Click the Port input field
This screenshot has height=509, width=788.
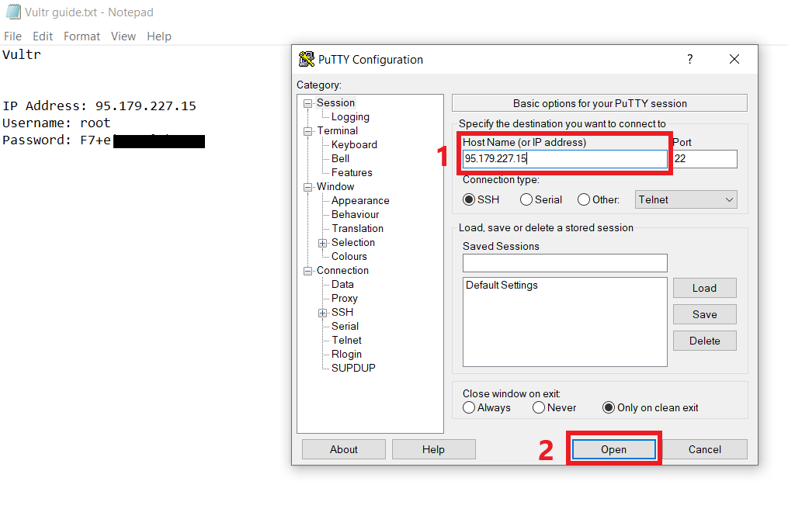point(705,159)
